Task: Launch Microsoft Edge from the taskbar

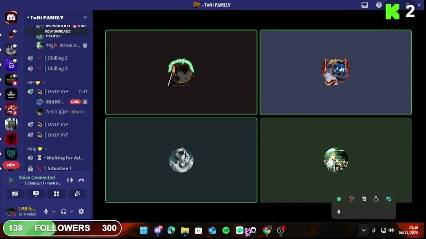Action: tap(171, 230)
